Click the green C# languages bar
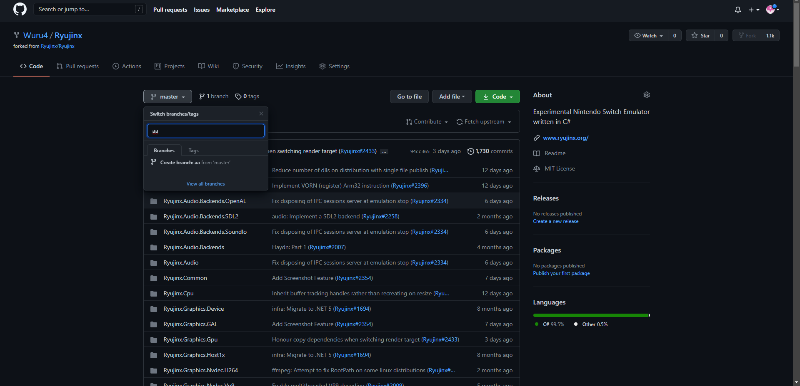Viewport: 800px width, 386px height. pos(591,315)
